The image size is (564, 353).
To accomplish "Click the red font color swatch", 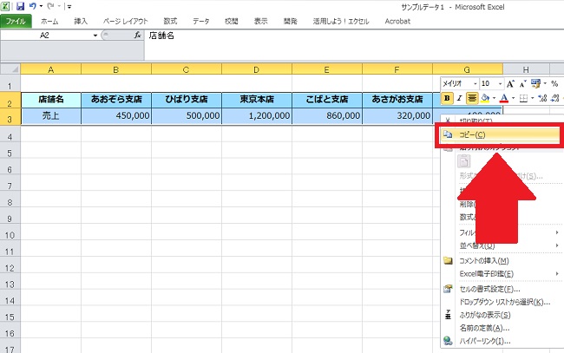I will pyautogui.click(x=503, y=99).
